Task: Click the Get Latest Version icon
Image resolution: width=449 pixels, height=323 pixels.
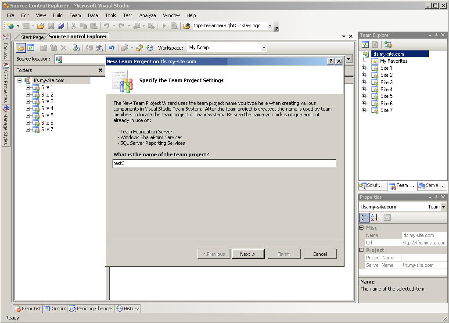Action: point(76,48)
